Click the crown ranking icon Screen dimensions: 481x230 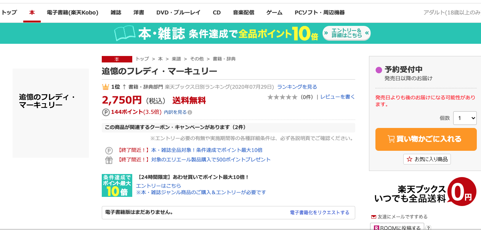point(106,87)
